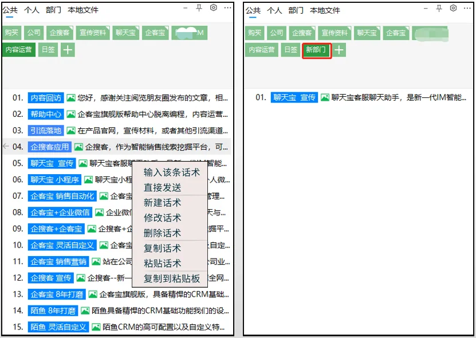Click 聊天宝 小程序 label on row 06
This screenshot has width=476, height=338.
[x=54, y=180]
